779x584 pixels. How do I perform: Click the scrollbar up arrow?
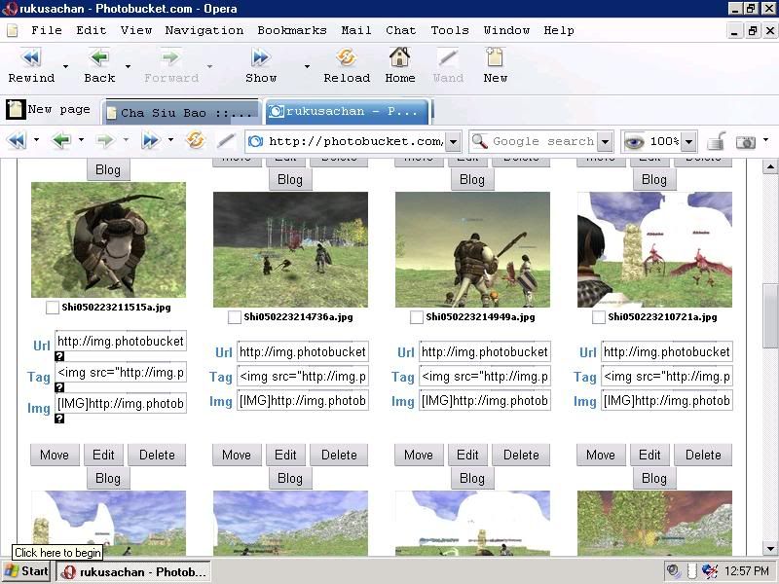coord(770,166)
